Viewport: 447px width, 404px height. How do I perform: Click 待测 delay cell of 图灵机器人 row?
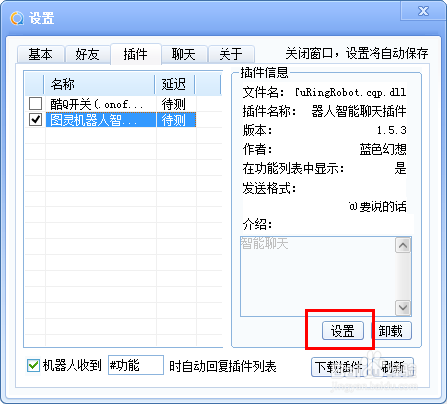pyautogui.click(x=176, y=120)
